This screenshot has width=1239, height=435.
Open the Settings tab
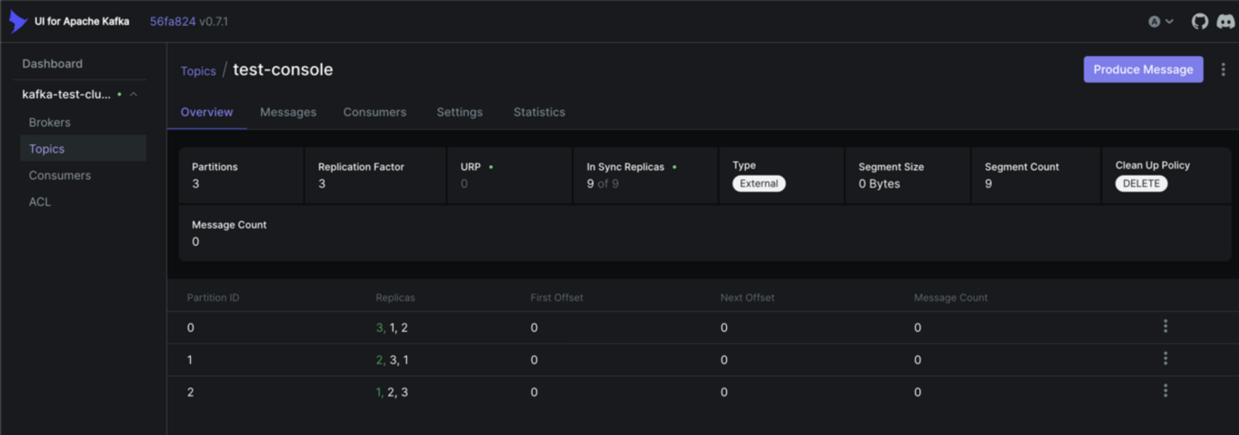[x=459, y=112]
